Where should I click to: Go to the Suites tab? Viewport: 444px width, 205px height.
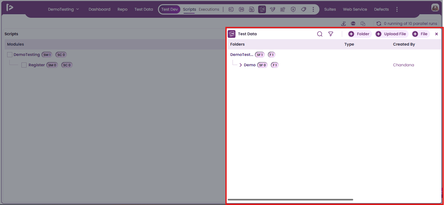point(330,9)
